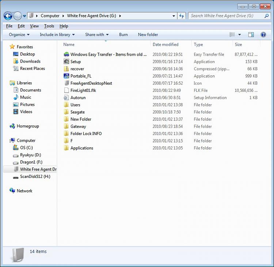This screenshot has width=274, height=267.
Task: Select the FreeAgentDesktopNext icon file
Action: pyautogui.click(x=66, y=83)
